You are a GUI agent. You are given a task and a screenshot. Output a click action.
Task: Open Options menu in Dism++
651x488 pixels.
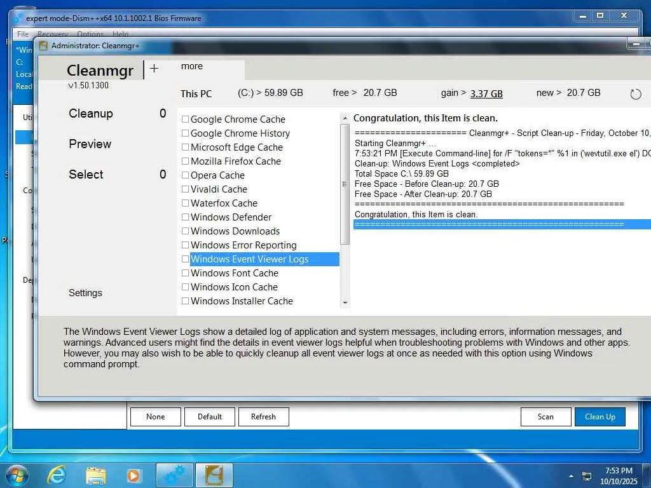click(90, 34)
